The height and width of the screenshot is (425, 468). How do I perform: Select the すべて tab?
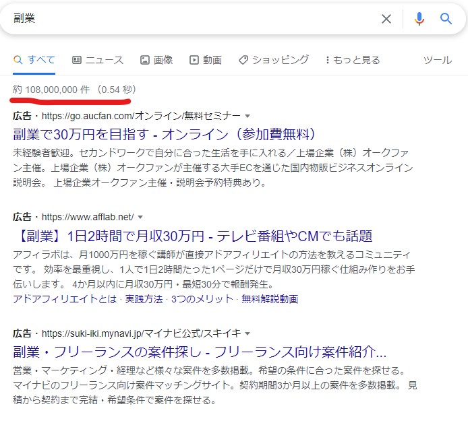point(34,60)
